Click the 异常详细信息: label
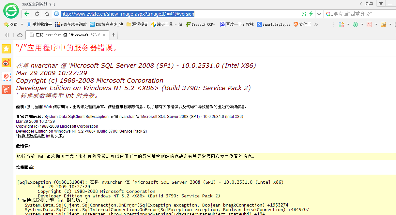396x215 pixels. (x=29, y=117)
